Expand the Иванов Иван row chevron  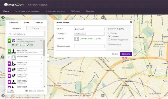point(41,52)
